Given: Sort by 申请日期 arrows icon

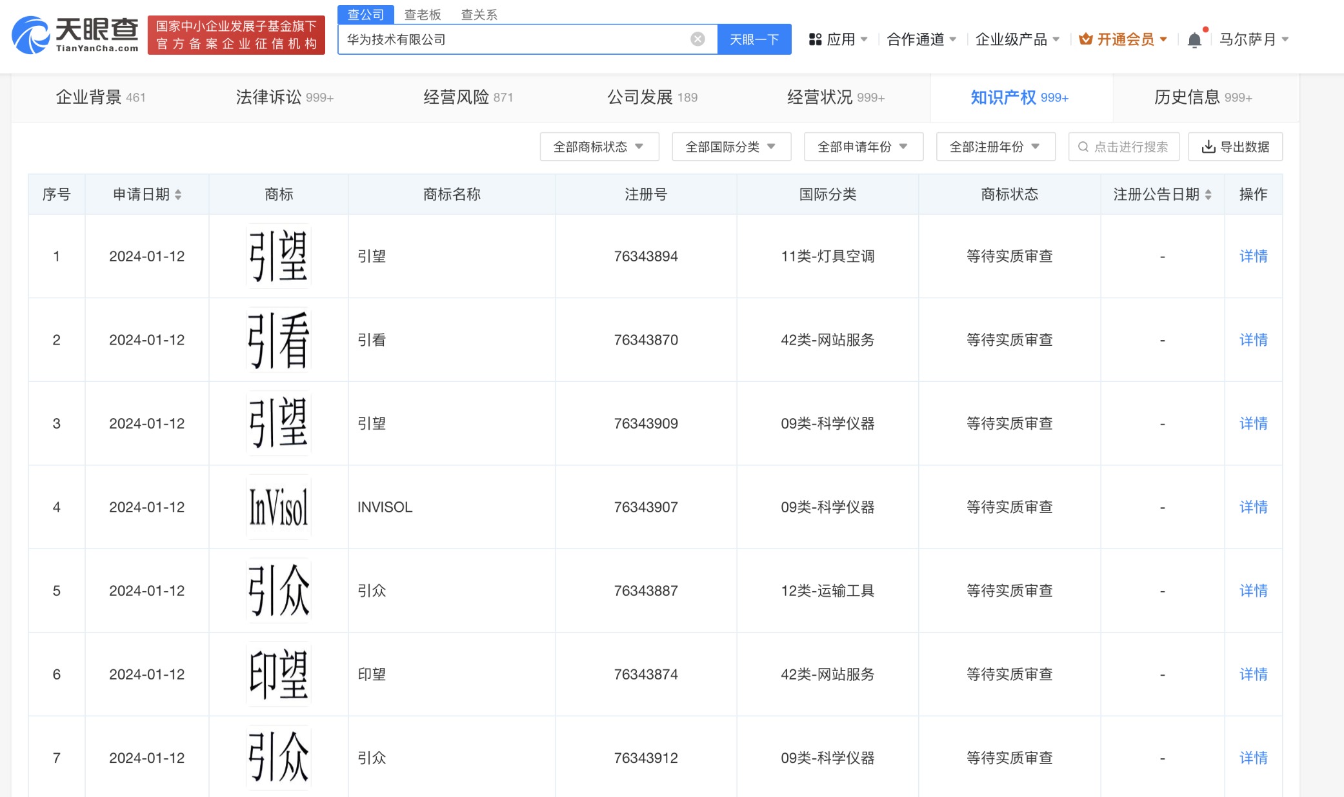Looking at the screenshot, I should [x=178, y=194].
